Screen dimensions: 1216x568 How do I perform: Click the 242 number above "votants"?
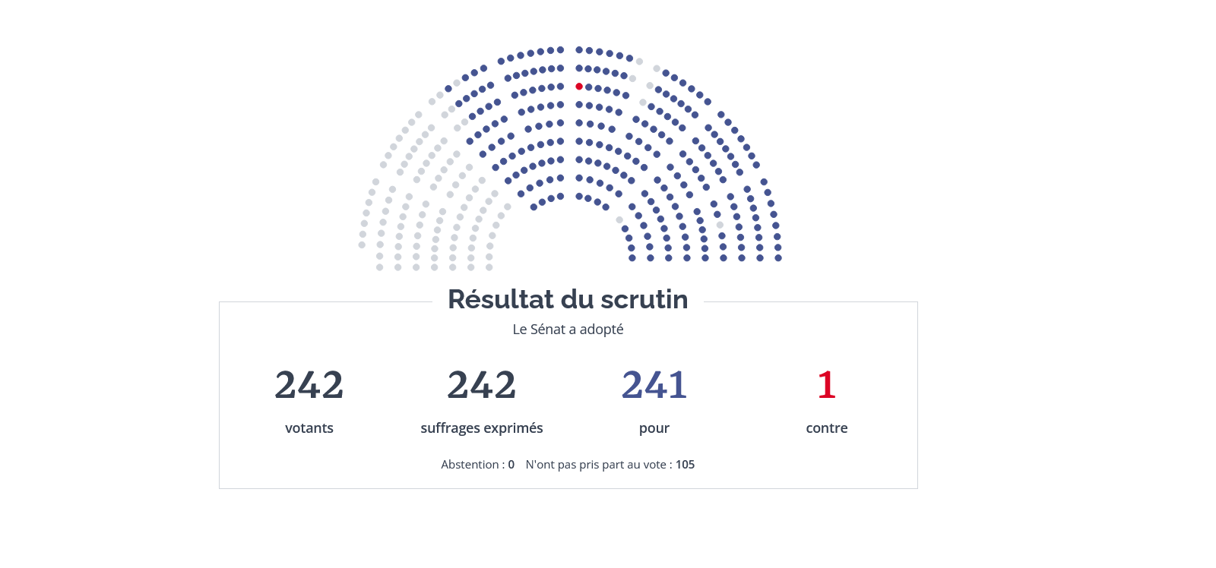coord(309,385)
